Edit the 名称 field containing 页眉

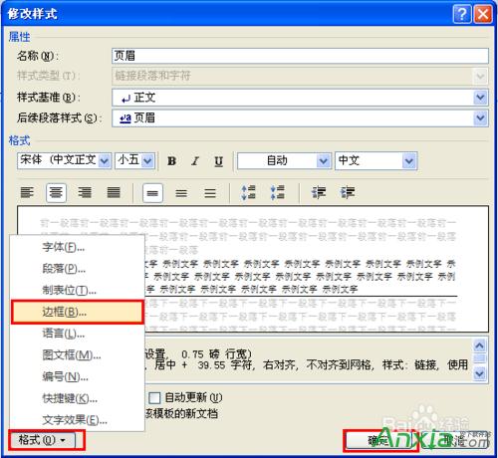[300, 56]
